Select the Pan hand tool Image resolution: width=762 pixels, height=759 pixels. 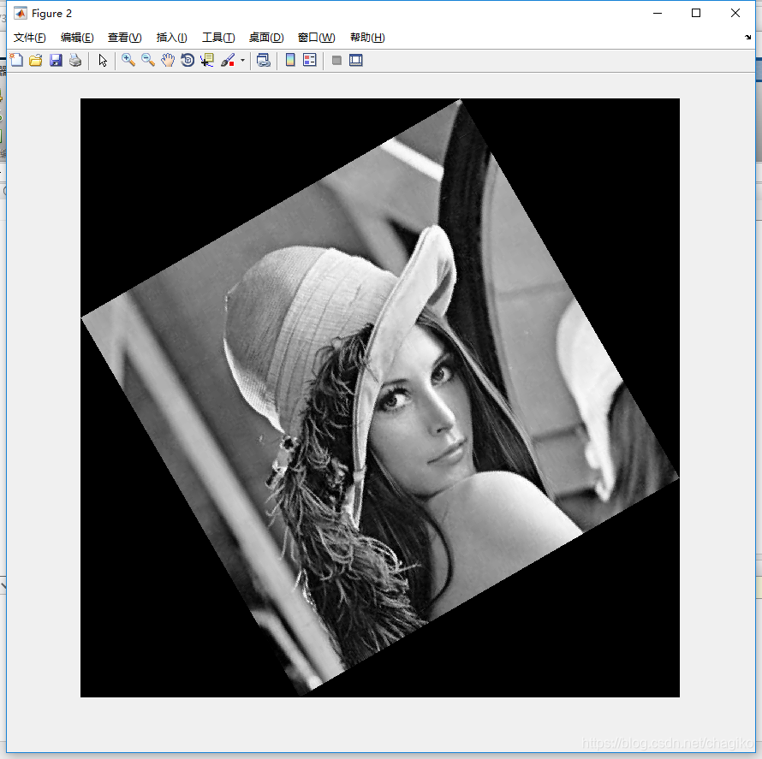click(x=168, y=60)
